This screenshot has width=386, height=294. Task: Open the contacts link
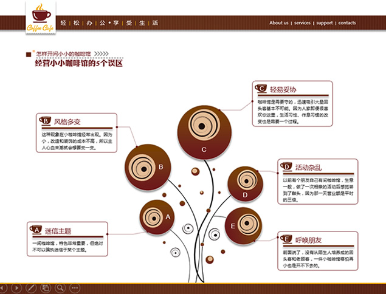(x=347, y=23)
